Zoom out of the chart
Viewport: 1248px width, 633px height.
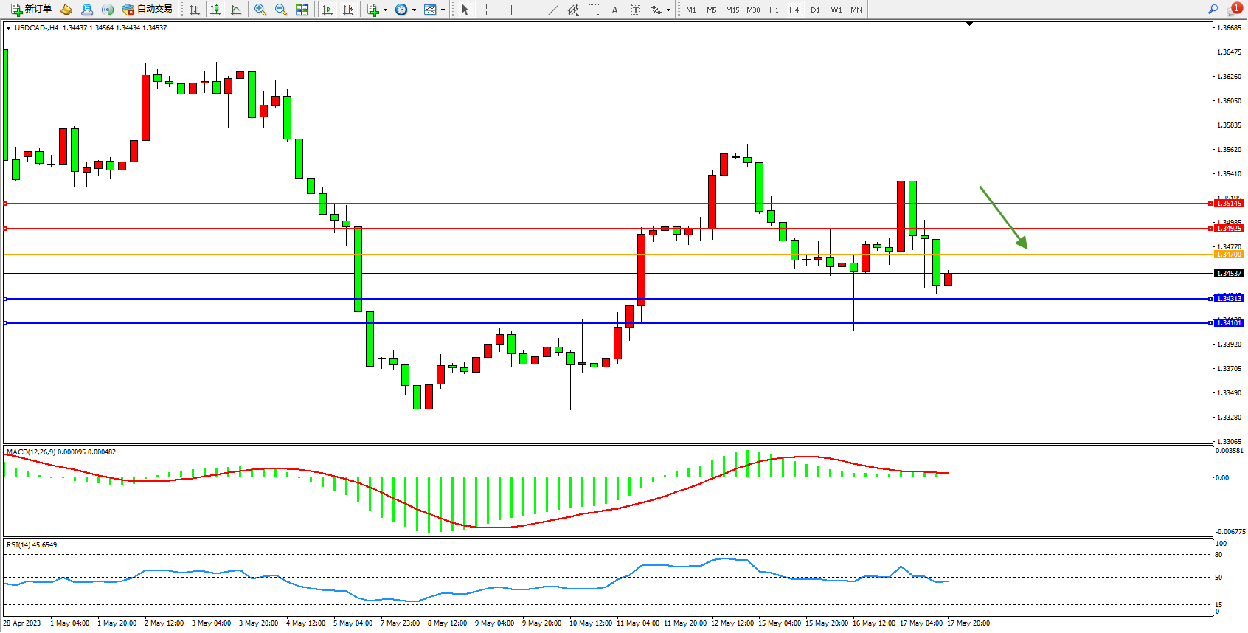coord(281,10)
